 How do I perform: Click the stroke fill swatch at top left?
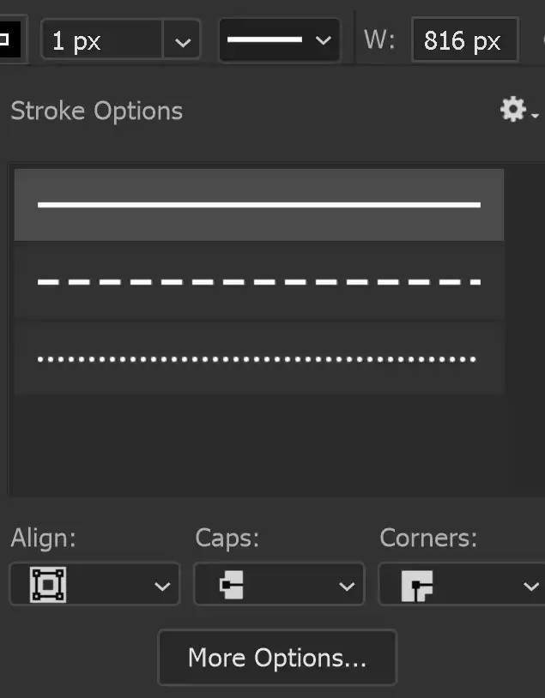pos(9,39)
